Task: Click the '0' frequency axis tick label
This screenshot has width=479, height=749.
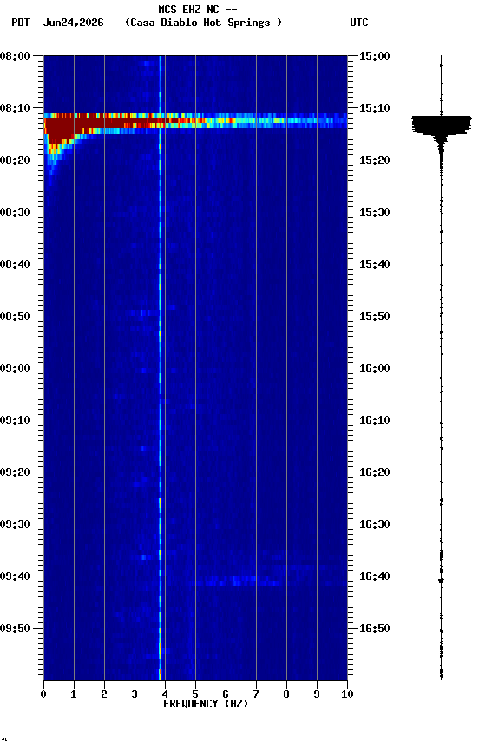Action: 43,694
